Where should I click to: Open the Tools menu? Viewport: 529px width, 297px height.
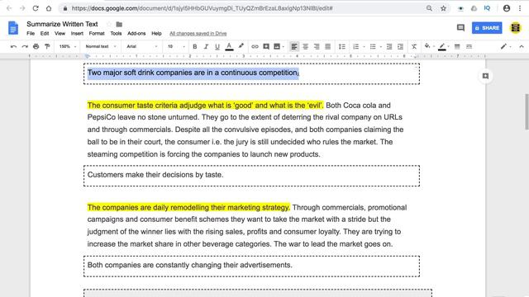click(116, 33)
